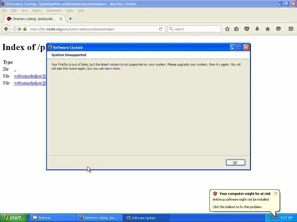This screenshot has width=297, height=222.
Task: Click the Firefox back arrow button
Action: (x=6, y=29)
